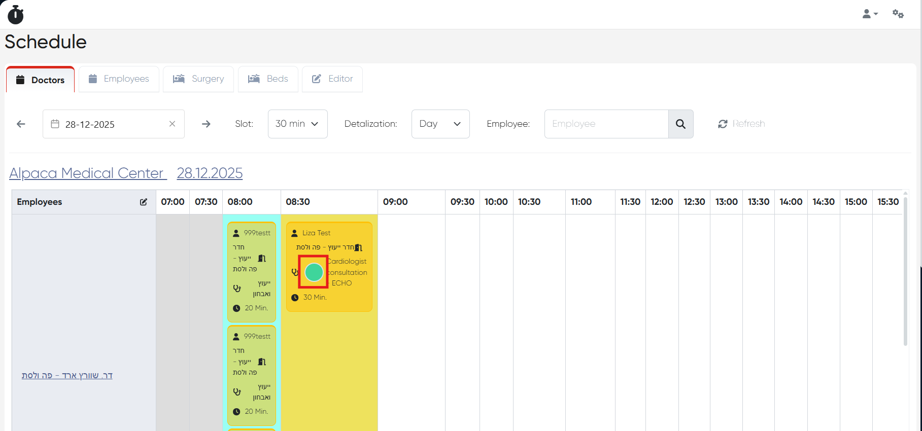Screen dimensions: 922x431
Task: Clear the date with the X icon
Action: 172,124
